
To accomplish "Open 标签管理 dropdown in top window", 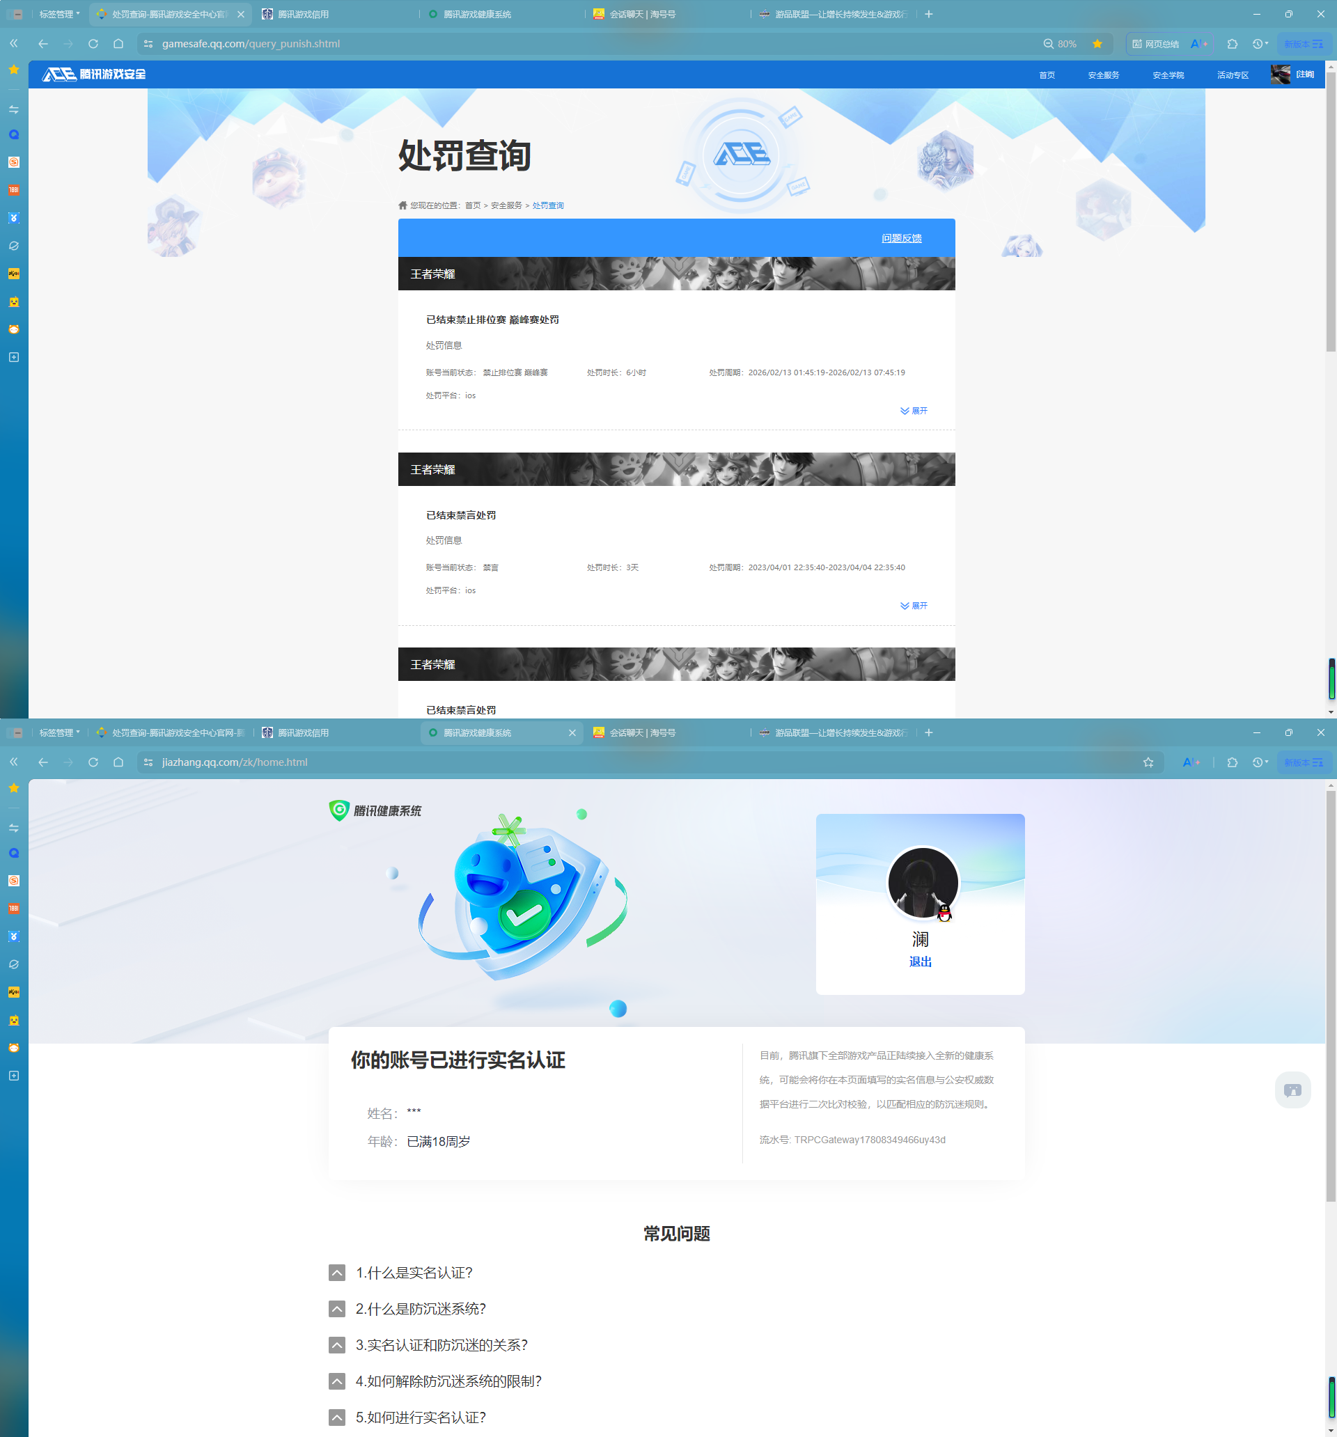I will click(59, 14).
